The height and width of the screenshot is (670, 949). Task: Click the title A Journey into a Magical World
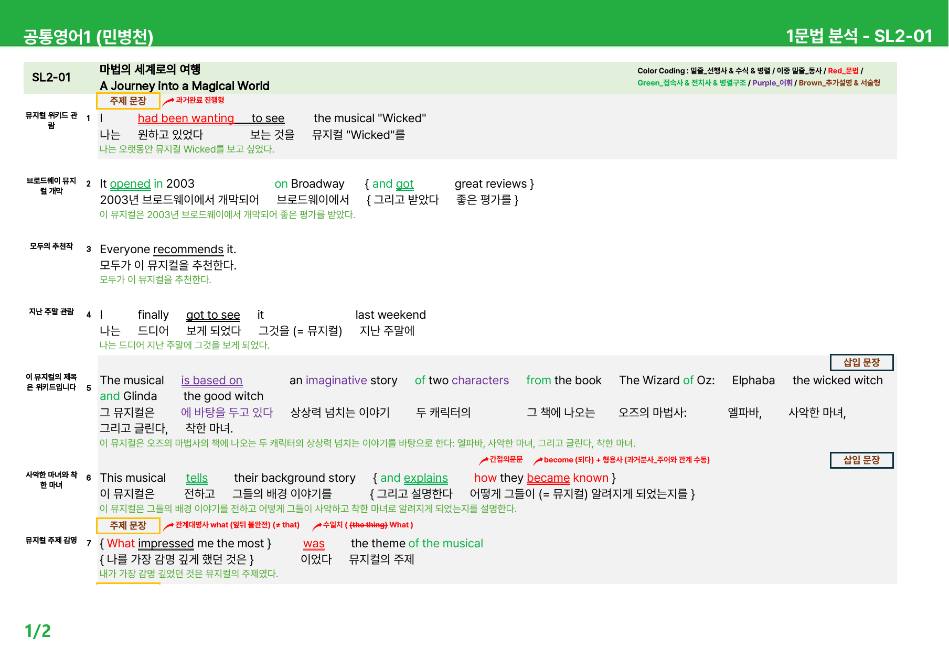pyautogui.click(x=185, y=86)
